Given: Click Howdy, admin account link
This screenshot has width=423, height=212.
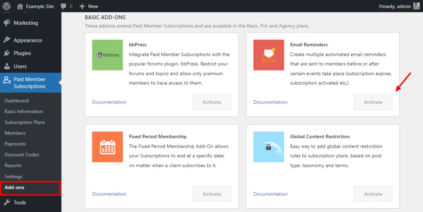Looking at the screenshot, I should tap(394, 6).
